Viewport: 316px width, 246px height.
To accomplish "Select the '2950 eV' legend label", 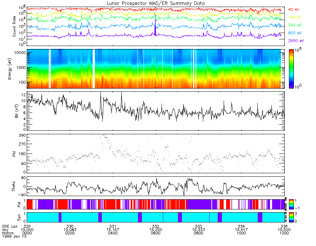I will [296, 41].
